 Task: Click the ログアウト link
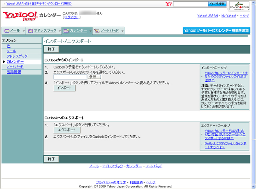point(71,17)
